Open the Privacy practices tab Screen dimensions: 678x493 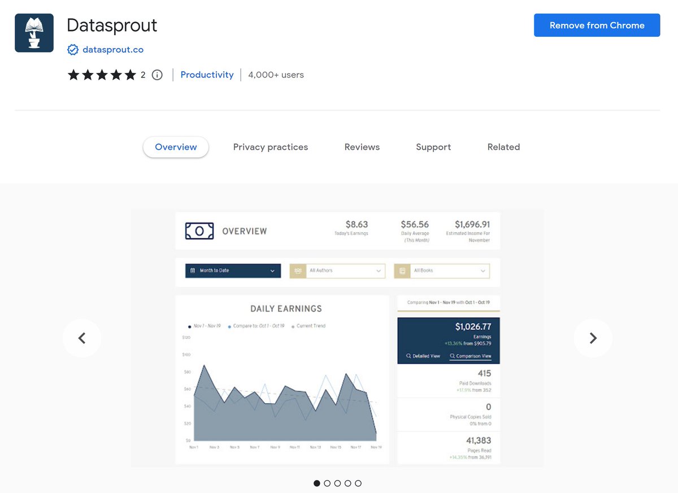point(271,147)
